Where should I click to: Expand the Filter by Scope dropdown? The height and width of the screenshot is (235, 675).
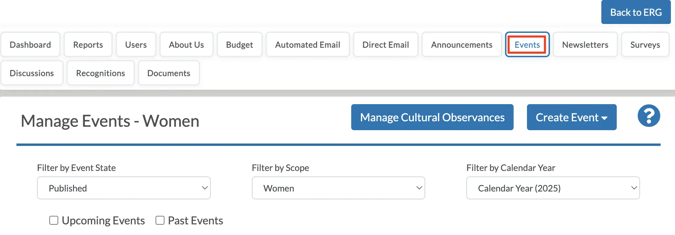click(x=338, y=188)
